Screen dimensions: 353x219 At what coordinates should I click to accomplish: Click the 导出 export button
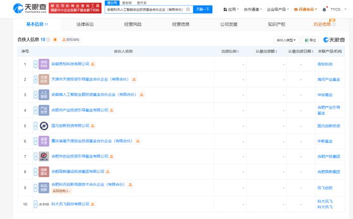coord(310,40)
